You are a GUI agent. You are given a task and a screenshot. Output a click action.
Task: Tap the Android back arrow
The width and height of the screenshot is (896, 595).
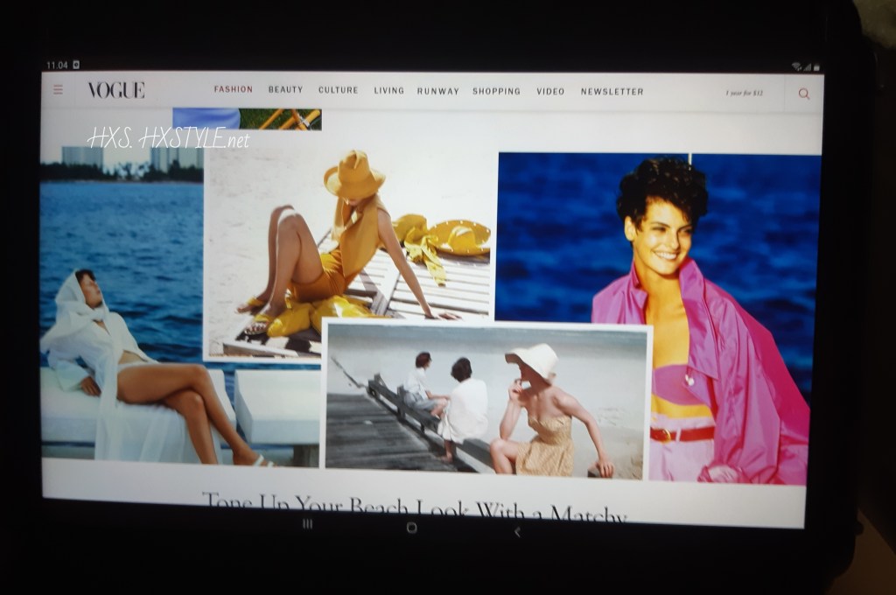click(x=516, y=531)
